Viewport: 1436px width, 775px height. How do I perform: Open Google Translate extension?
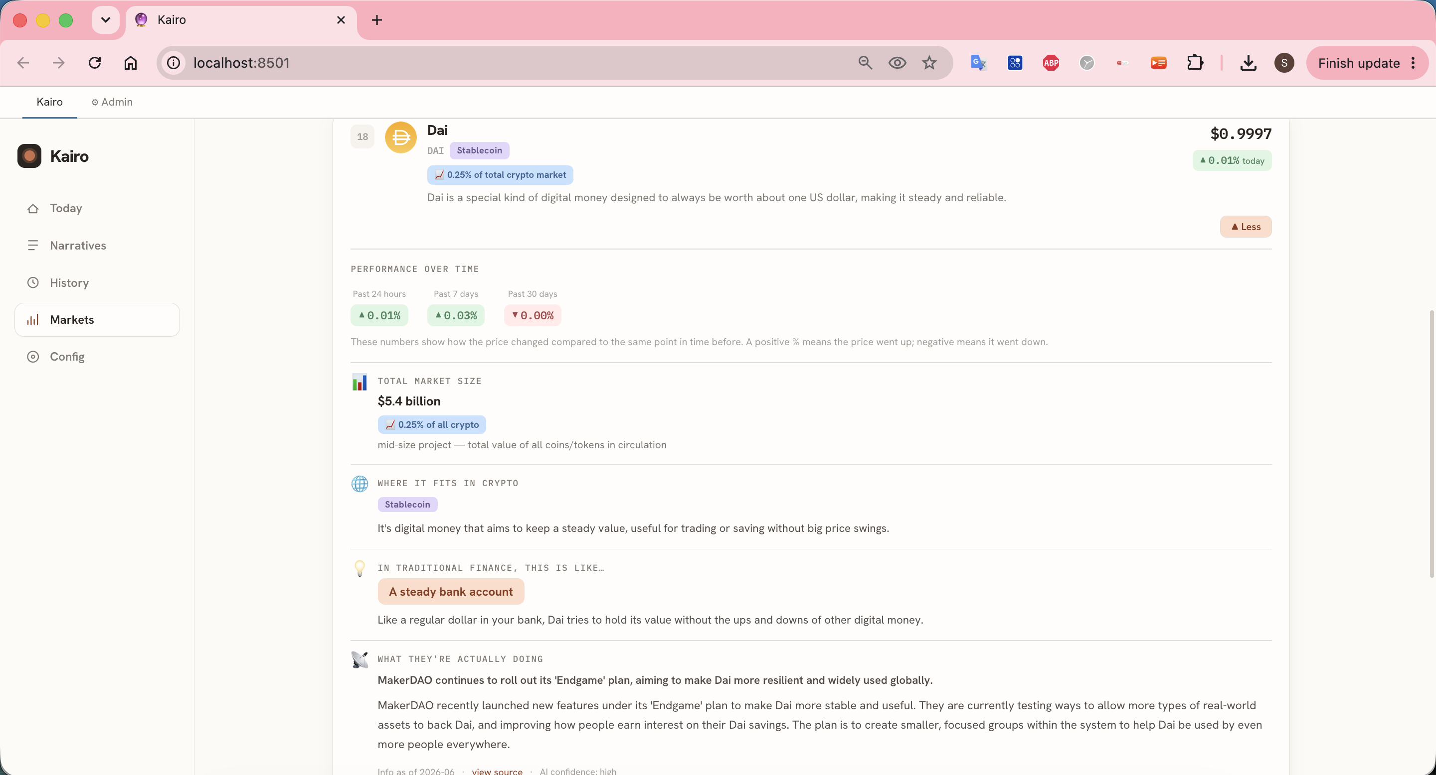[x=979, y=63]
